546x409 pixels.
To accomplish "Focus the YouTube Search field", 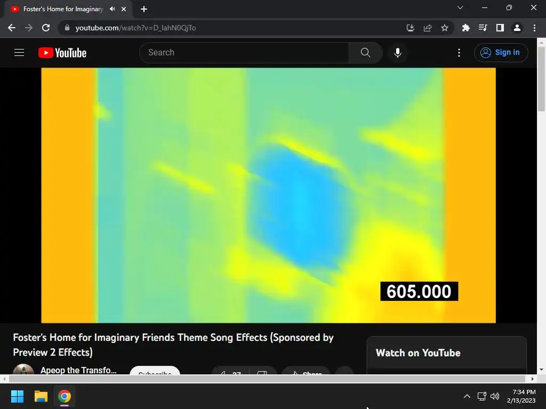I will 244,53.
